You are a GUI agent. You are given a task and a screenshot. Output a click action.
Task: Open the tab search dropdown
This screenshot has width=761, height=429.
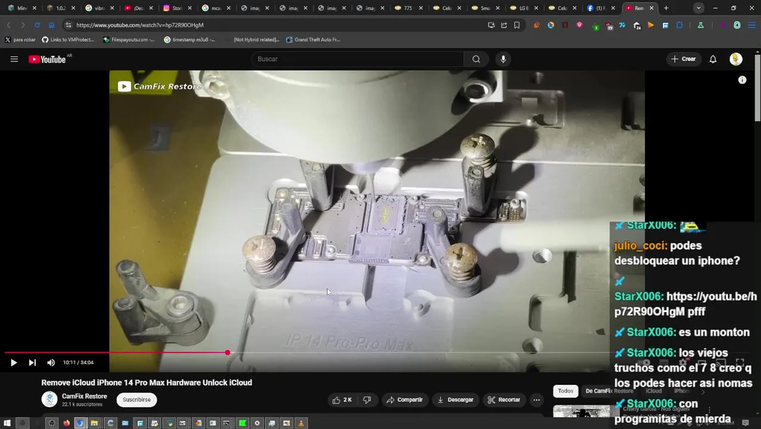(698, 8)
